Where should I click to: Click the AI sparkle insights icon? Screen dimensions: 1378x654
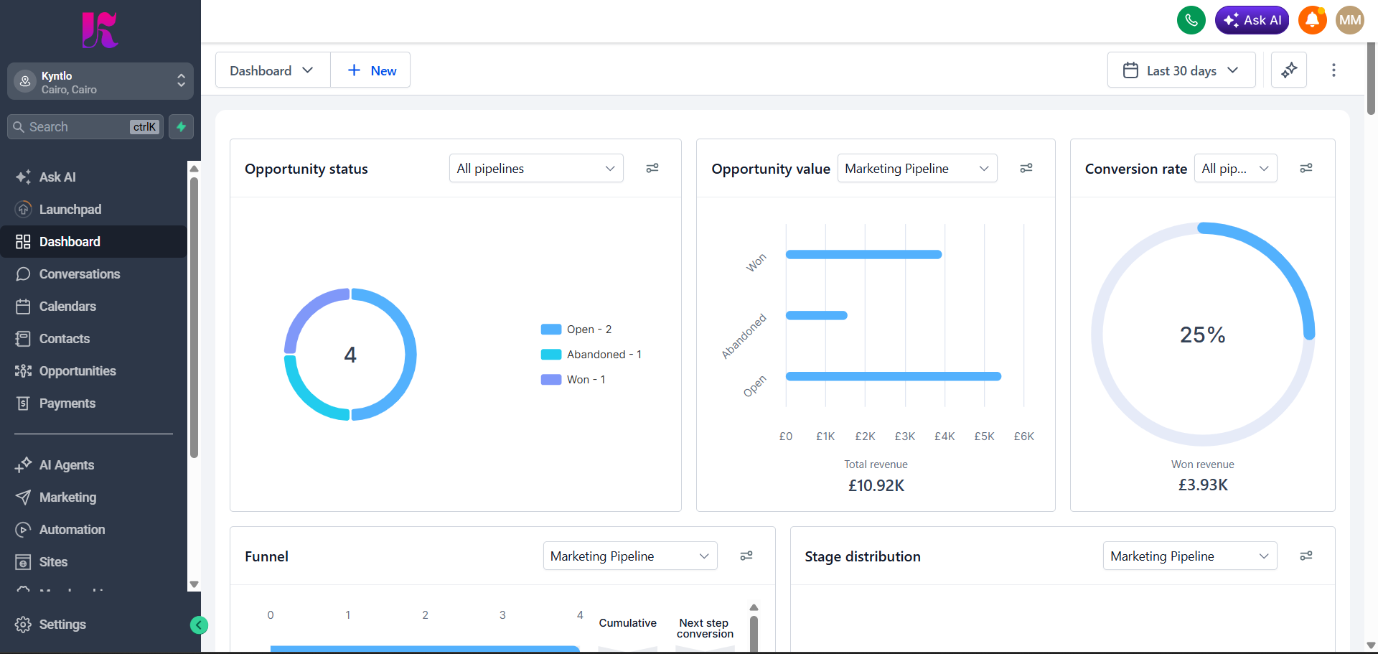(x=1289, y=70)
